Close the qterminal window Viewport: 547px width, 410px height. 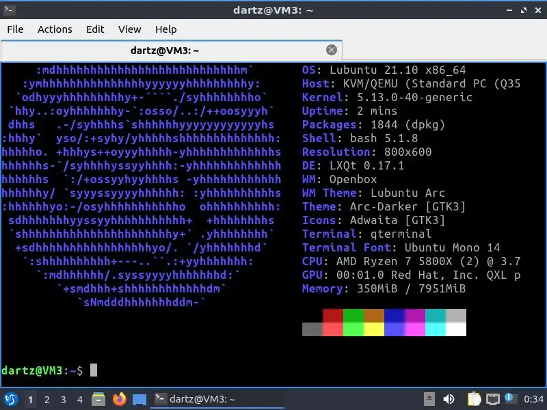(538, 10)
